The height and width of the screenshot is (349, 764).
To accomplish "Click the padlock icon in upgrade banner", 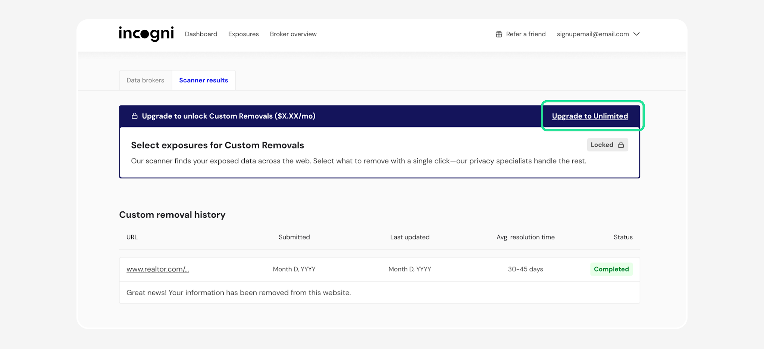I will tap(134, 116).
